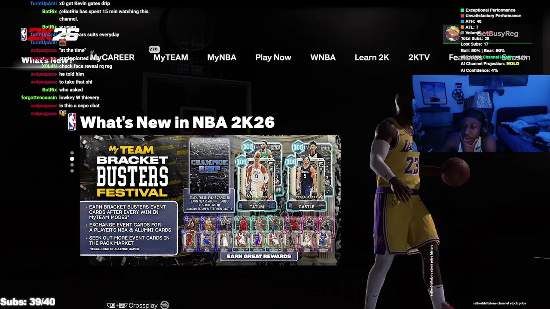Screen dimensions: 550x309
Task: Select the fourth banner page dot
Action: (72, 171)
